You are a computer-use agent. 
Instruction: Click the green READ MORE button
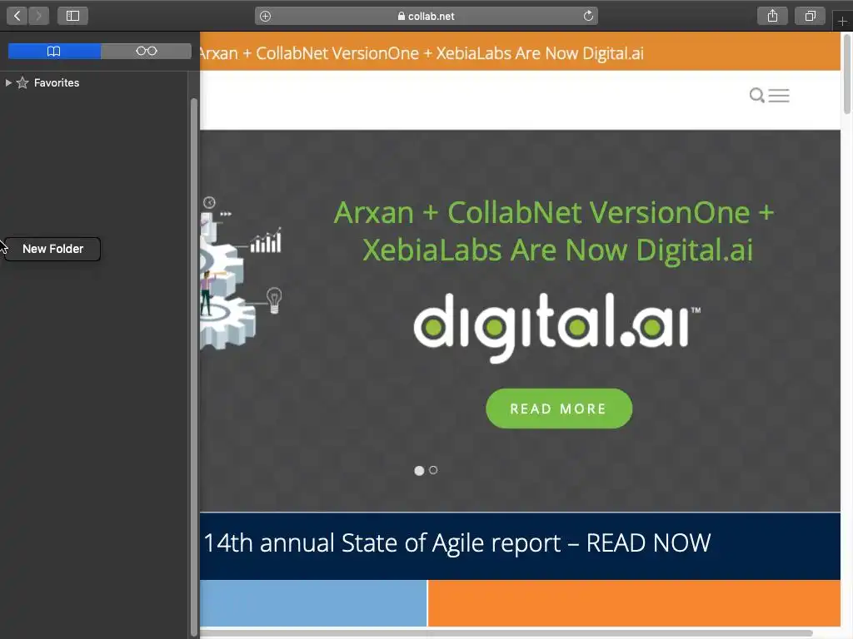[x=559, y=409]
